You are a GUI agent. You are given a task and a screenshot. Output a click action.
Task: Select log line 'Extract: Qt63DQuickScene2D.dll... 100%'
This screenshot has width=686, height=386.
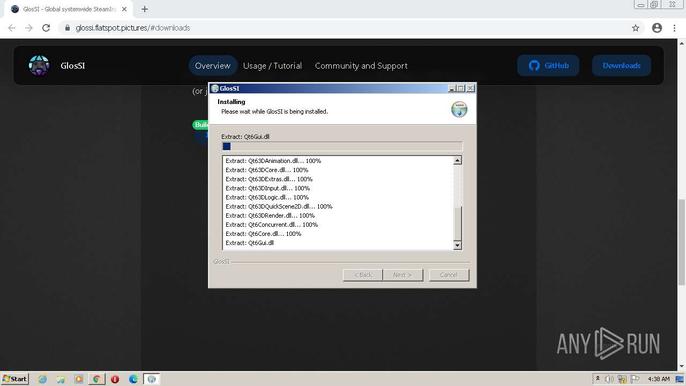(x=279, y=206)
